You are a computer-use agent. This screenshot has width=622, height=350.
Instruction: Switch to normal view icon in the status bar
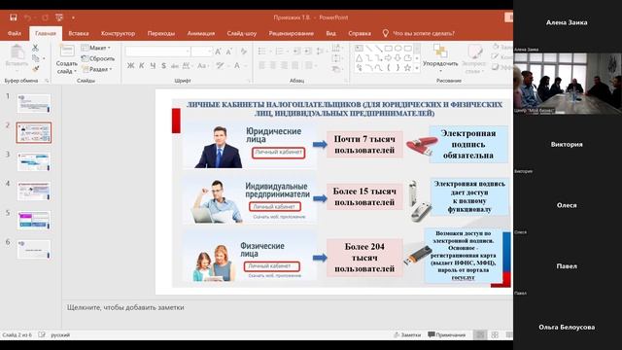tap(480, 334)
